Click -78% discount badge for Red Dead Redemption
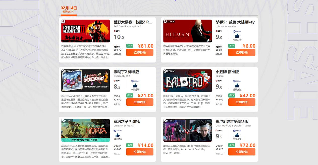The height and width of the screenshot is (165, 318). (130, 46)
